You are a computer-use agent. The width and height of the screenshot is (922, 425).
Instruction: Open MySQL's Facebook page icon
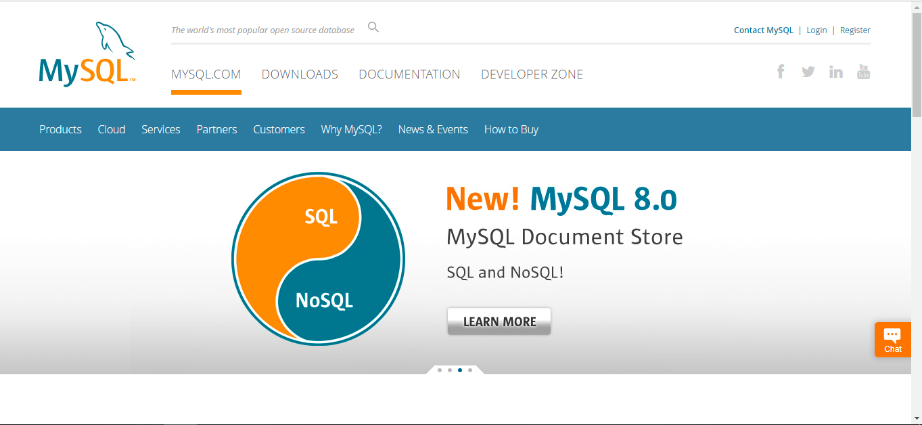781,71
